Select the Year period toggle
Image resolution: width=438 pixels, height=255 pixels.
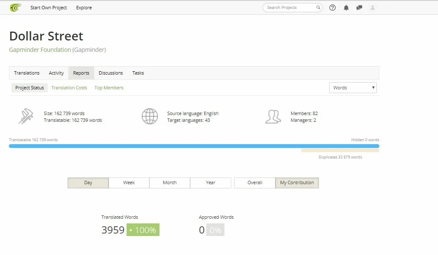pyautogui.click(x=210, y=183)
